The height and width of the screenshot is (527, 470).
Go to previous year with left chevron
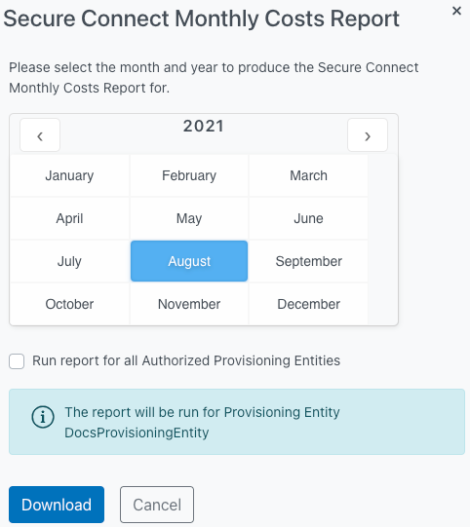tap(40, 135)
